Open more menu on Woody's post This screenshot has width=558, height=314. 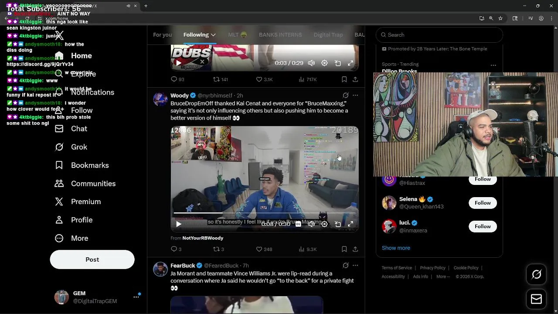(355, 95)
